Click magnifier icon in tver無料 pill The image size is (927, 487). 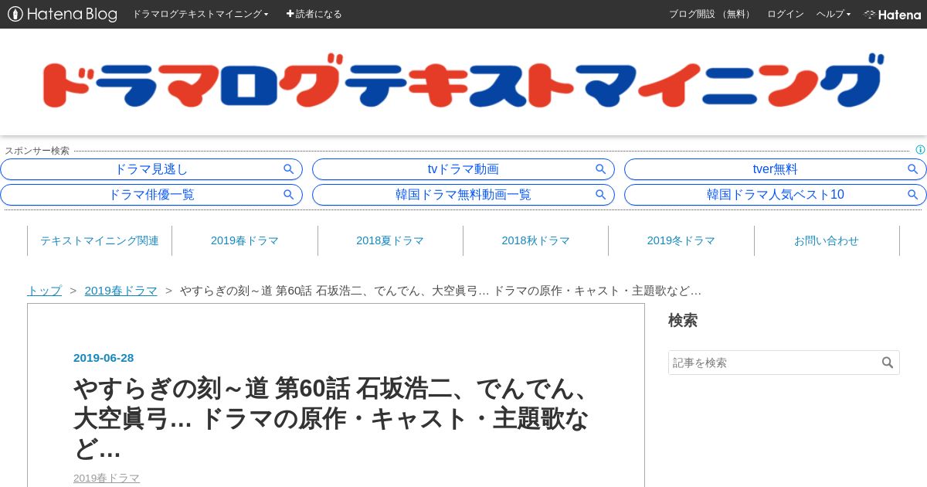[x=913, y=169]
